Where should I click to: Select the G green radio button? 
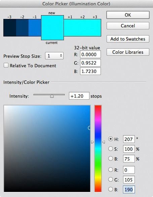click(111, 179)
